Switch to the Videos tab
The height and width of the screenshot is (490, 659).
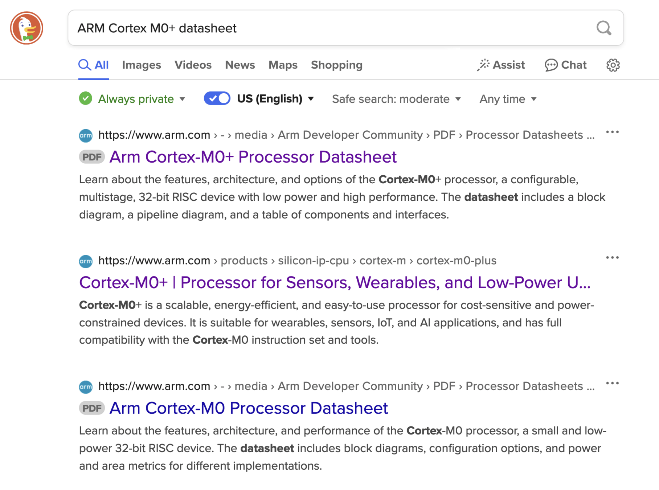(193, 65)
